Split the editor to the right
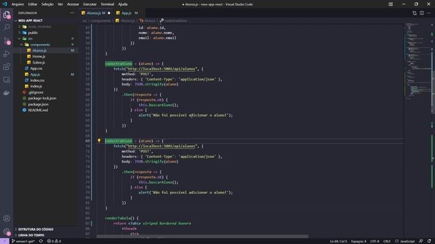Viewport: 435px width, 244px height. (x=421, y=13)
